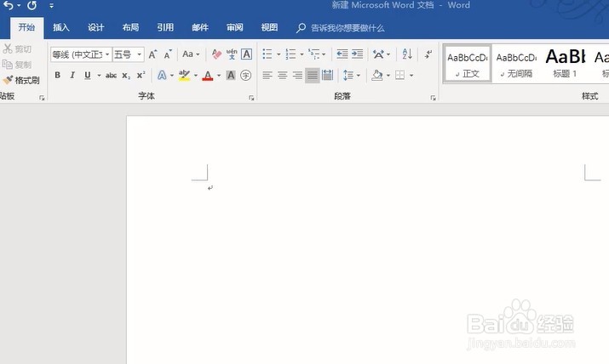Toggle Italic formatting
609x364 pixels.
click(x=72, y=76)
